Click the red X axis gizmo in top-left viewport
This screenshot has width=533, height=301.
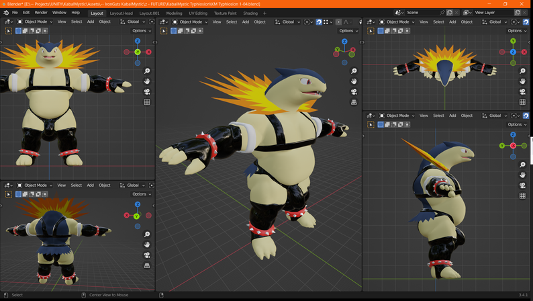click(x=148, y=52)
